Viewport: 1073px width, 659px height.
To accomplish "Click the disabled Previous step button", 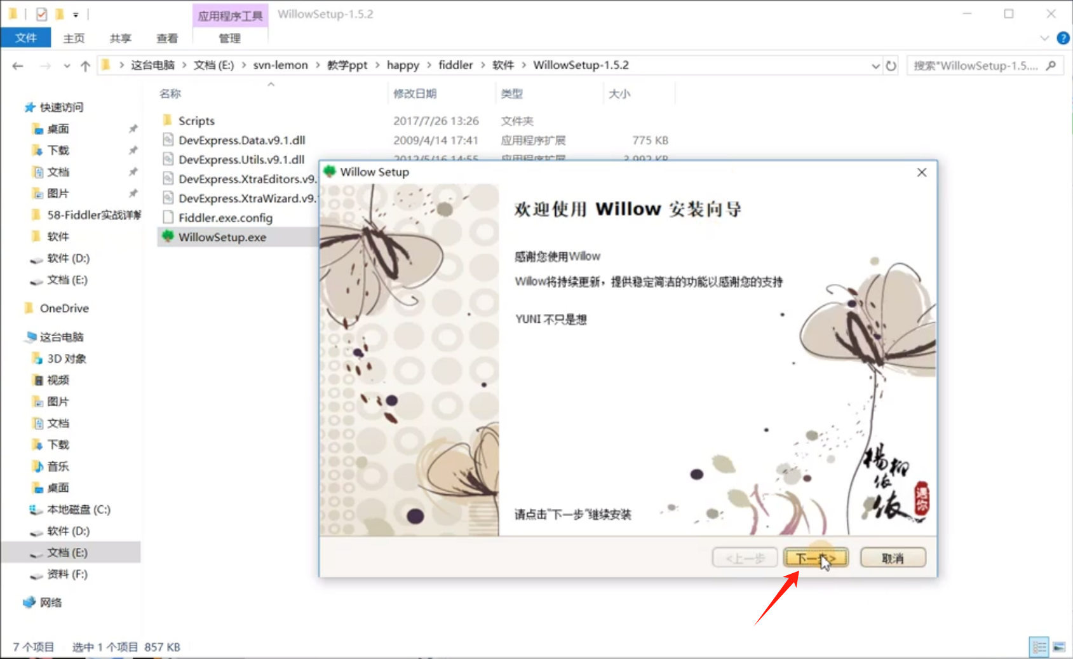I will coord(745,558).
